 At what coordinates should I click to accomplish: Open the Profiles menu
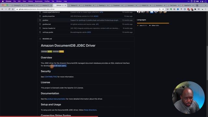click(47, 1)
